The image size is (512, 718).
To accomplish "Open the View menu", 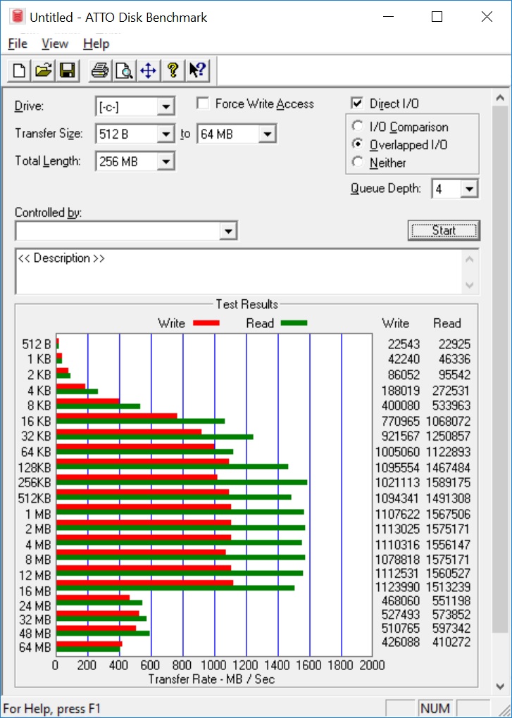I will tap(55, 44).
